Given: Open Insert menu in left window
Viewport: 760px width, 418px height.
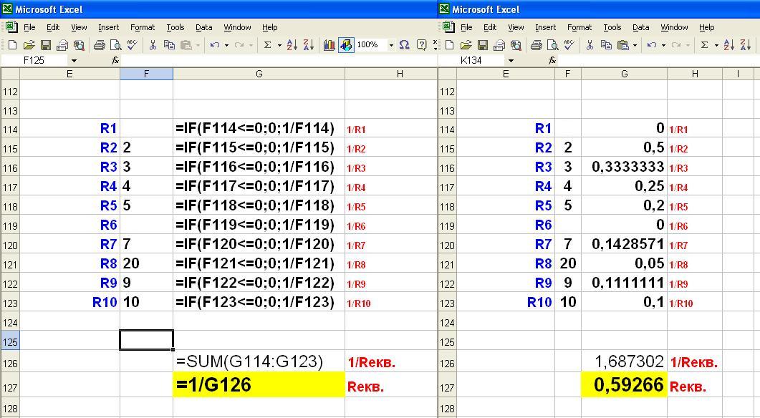Looking at the screenshot, I should [109, 28].
